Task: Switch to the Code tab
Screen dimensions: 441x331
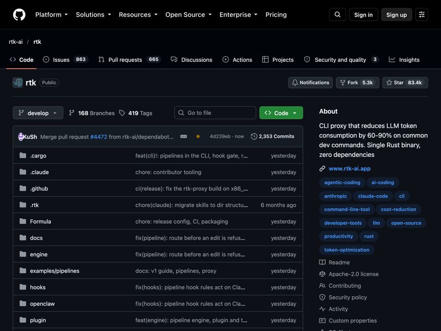Action: [22, 60]
